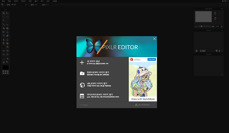Select the Gradient tool
Screen dimensions: 229x133
(x=3, y=32)
